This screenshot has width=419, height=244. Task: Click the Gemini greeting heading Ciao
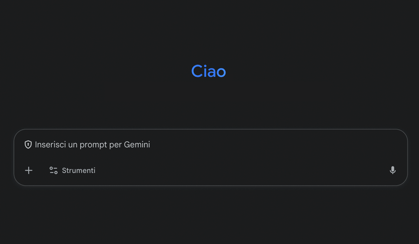tap(208, 71)
